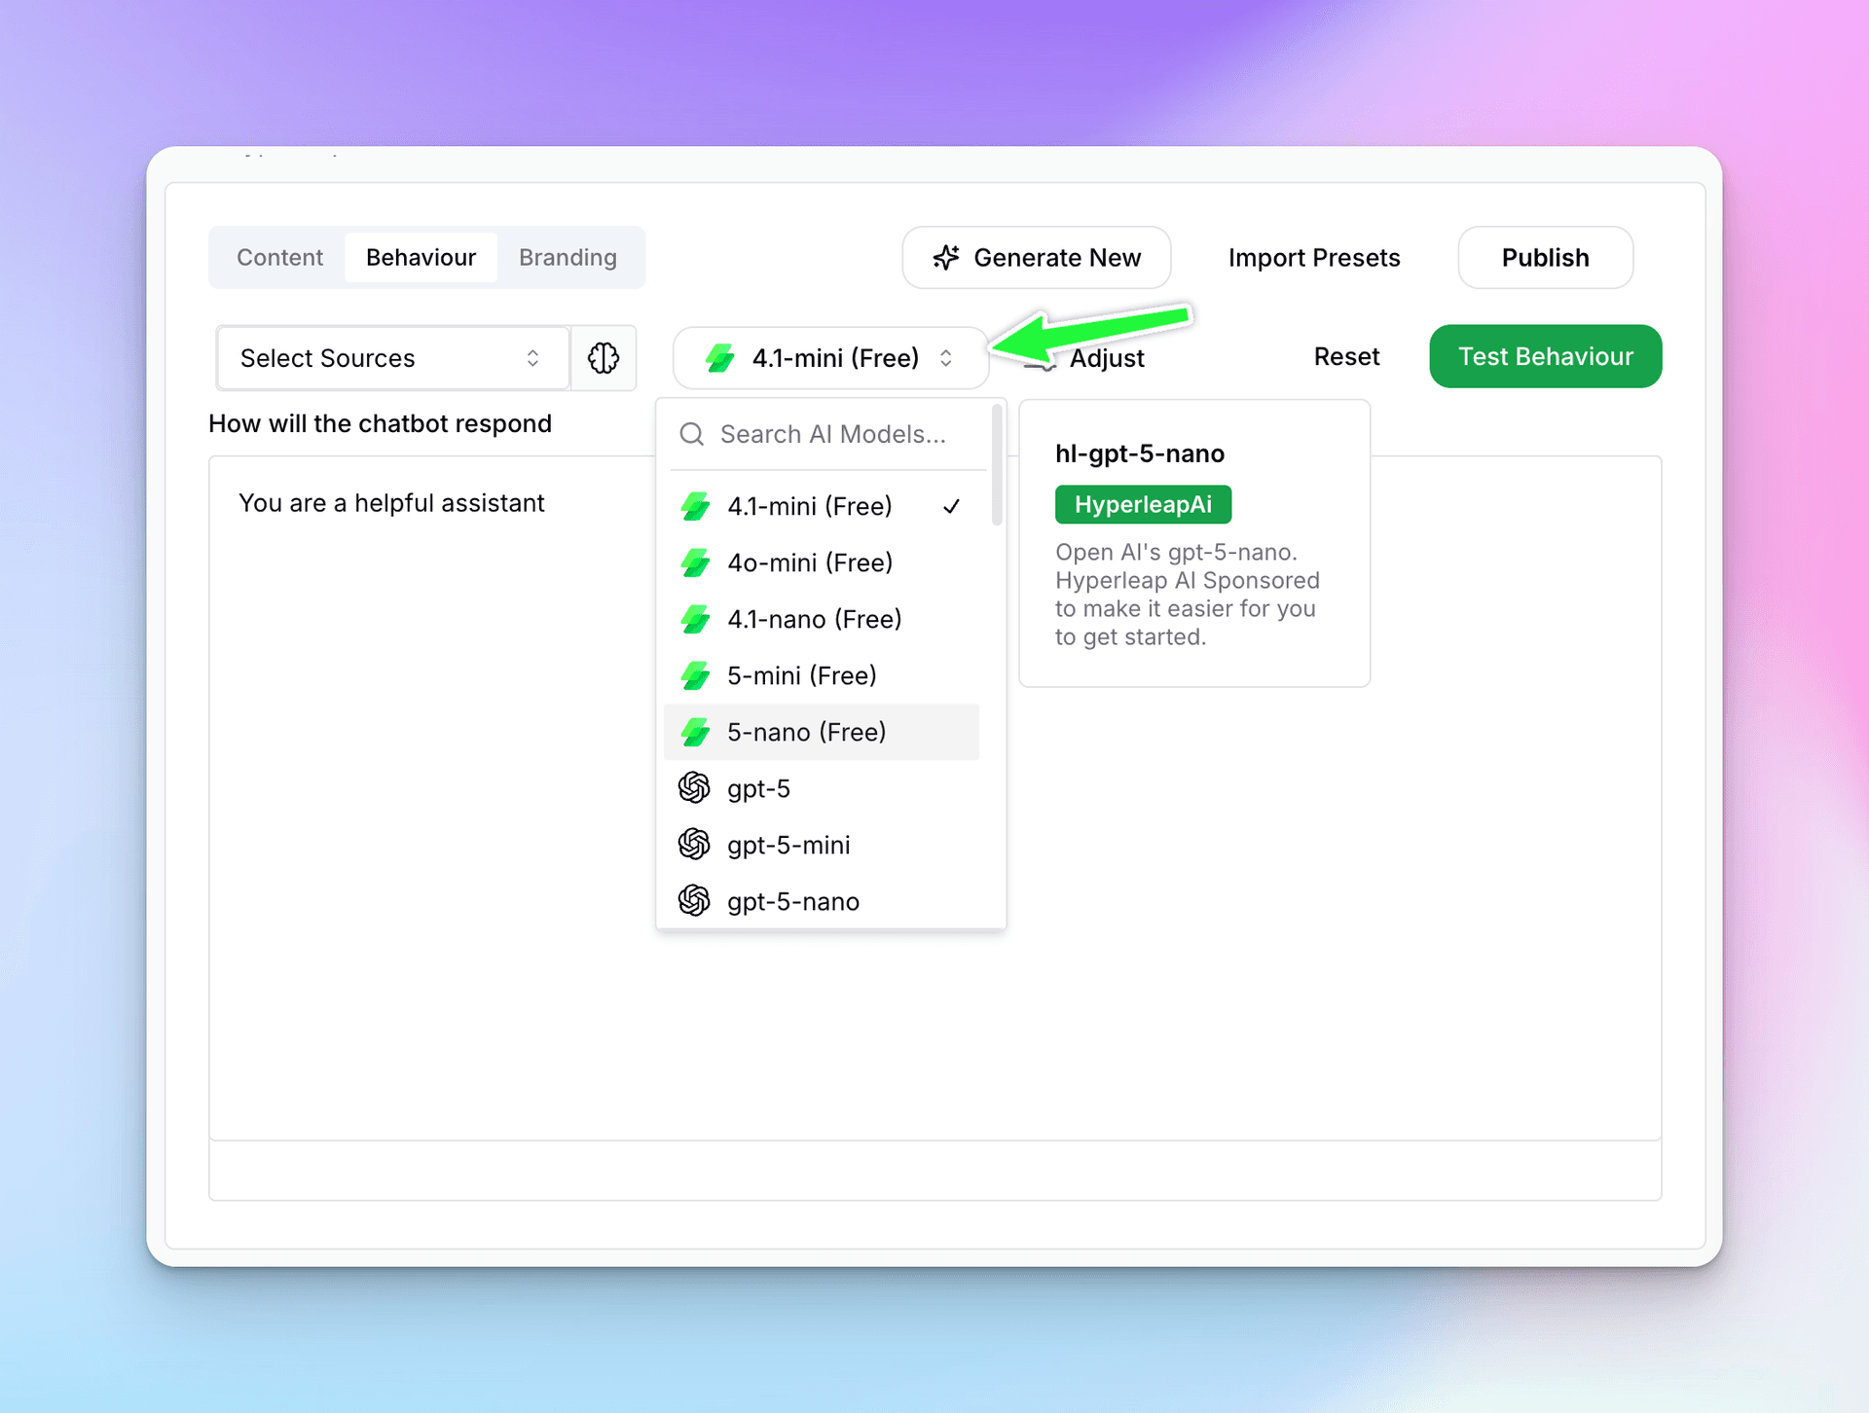Screen dimensions: 1869x1413
Task: Collapse the 4.1-mini (Free) model selector
Action: pos(830,358)
